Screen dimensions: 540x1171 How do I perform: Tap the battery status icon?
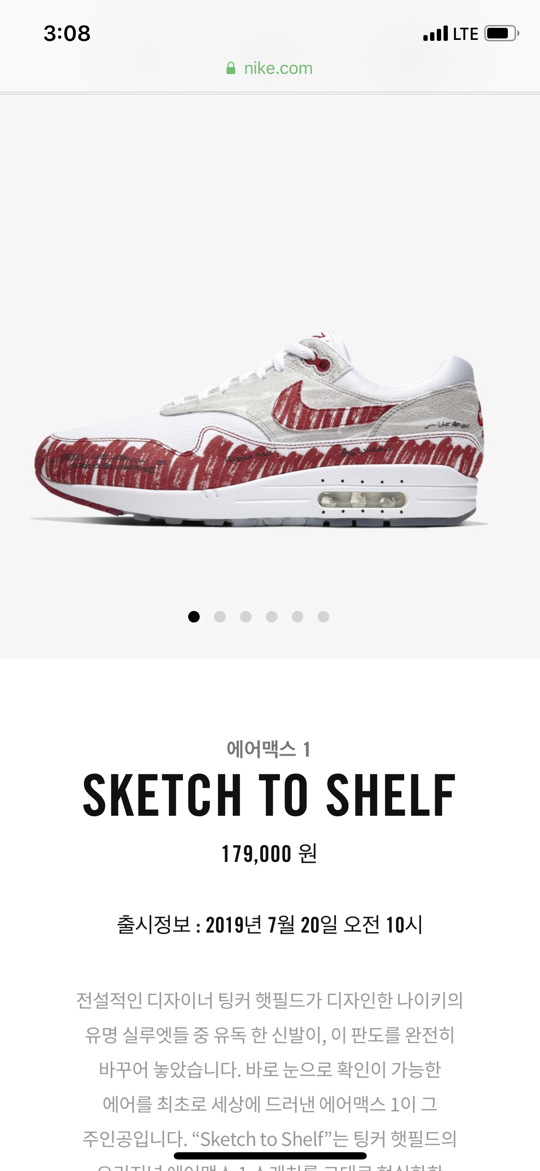point(502,34)
